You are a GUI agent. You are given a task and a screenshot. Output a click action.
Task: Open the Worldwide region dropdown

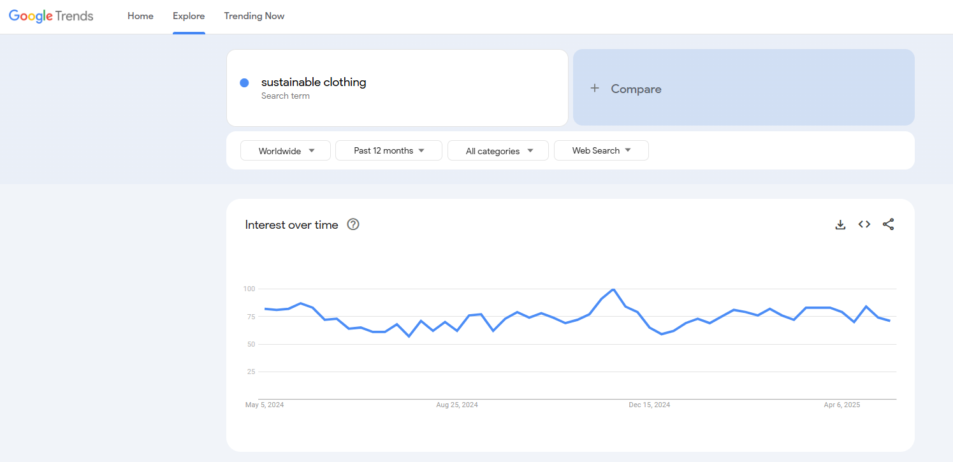[x=286, y=151]
